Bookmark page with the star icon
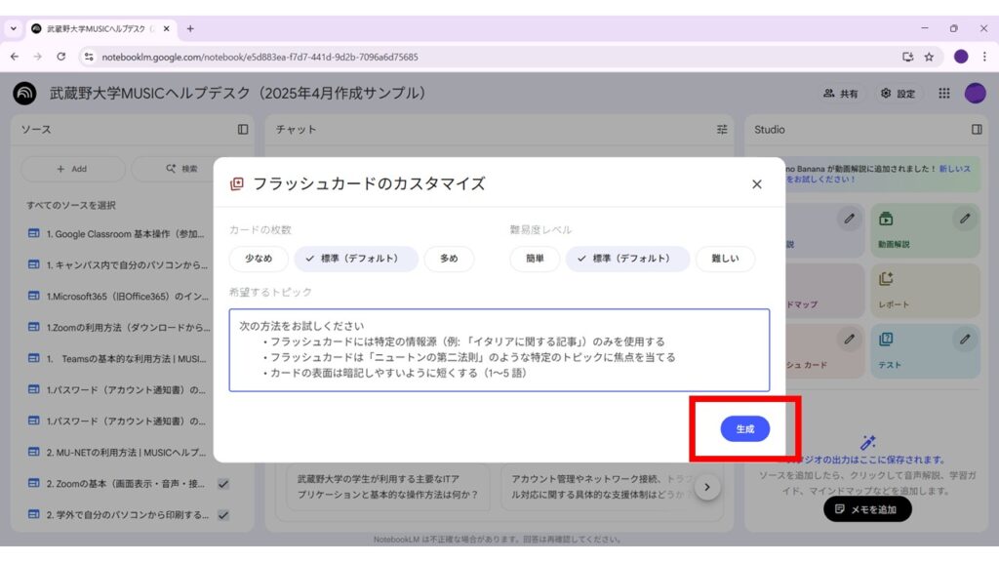Screen dimensions: 999x562 coord(929,57)
